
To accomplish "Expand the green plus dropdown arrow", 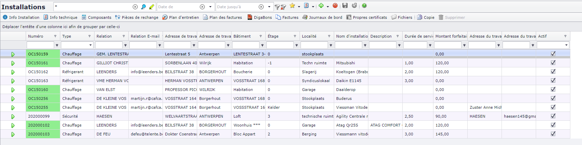I will click(x=327, y=6).
